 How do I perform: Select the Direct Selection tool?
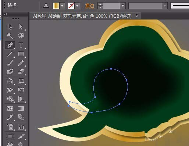point(21,27)
